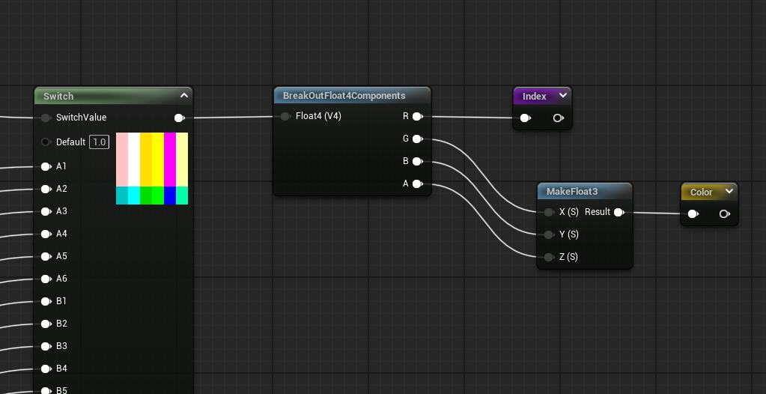The width and height of the screenshot is (766, 394).
Task: Click the X (S) input pin
Action: coord(549,212)
